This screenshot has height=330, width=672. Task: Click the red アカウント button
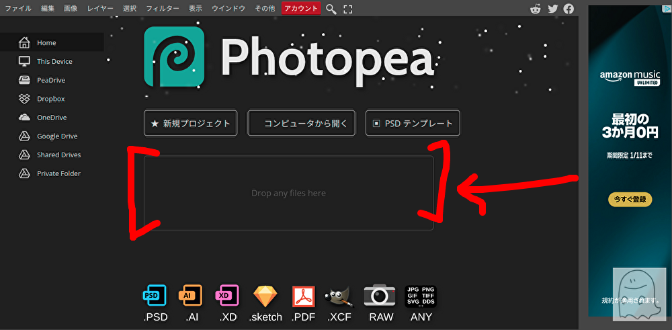pos(301,8)
